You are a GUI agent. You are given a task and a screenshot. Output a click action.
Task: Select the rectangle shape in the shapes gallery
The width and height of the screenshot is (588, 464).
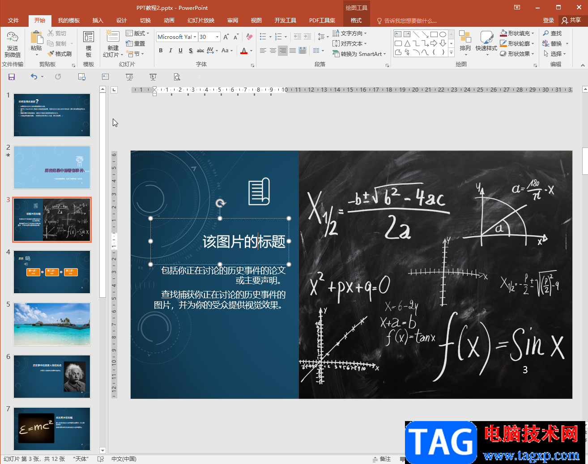pos(434,34)
